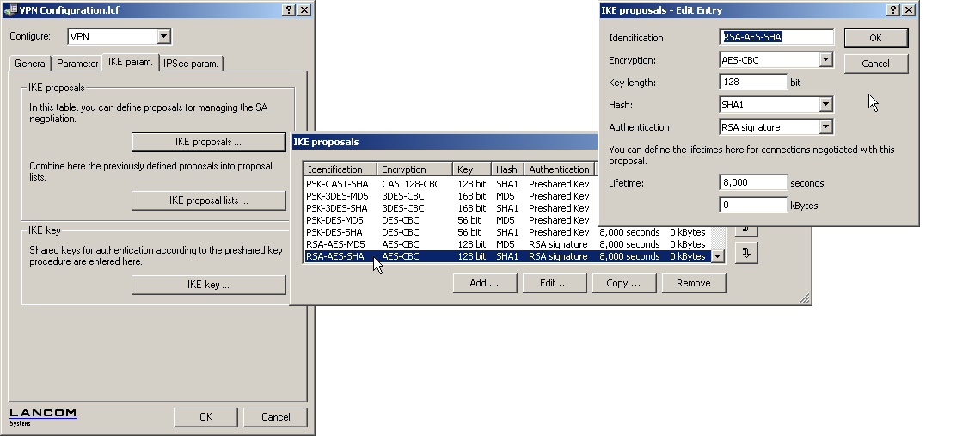
Task: Remove the selected IKE proposal
Action: pyautogui.click(x=693, y=283)
